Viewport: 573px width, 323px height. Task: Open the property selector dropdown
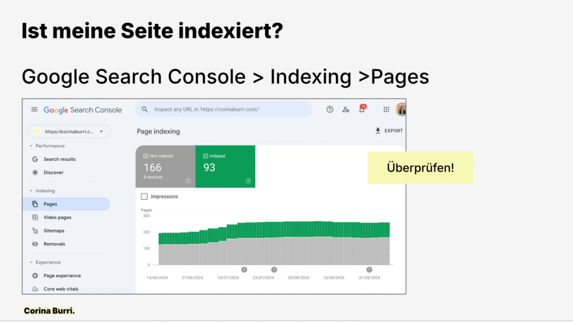click(x=101, y=132)
